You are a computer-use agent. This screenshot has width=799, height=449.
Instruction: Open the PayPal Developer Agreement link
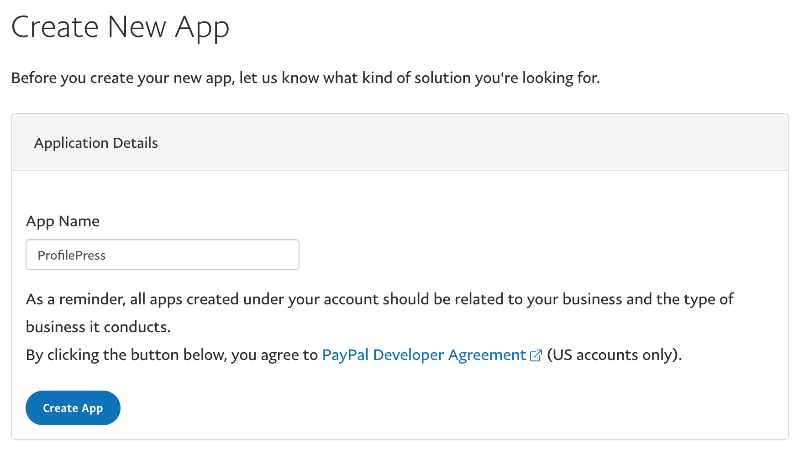pyautogui.click(x=424, y=355)
